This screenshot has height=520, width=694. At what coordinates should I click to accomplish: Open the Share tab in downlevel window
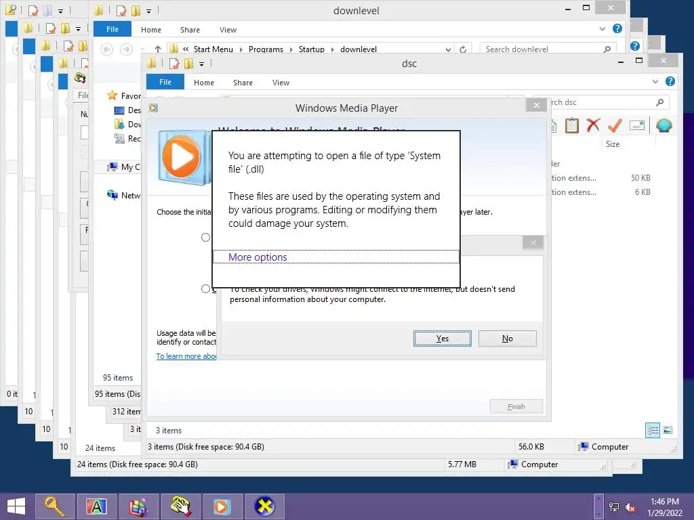tap(190, 30)
